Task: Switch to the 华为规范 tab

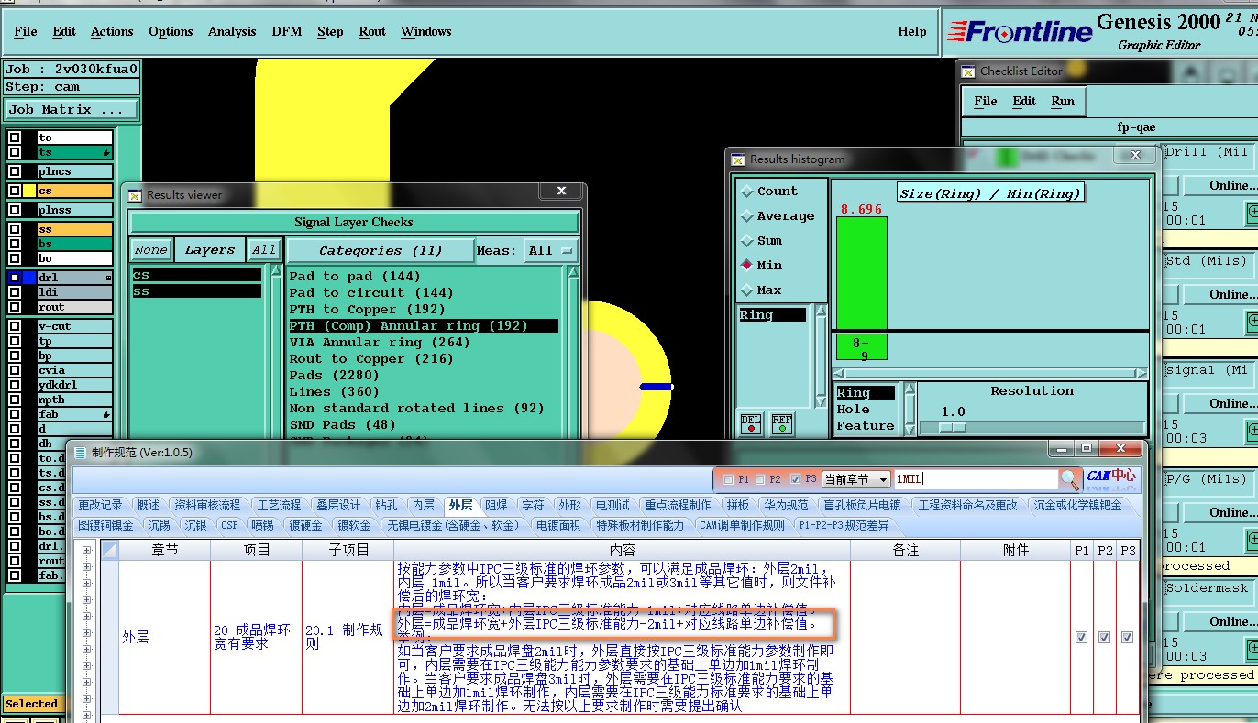Action: (786, 505)
